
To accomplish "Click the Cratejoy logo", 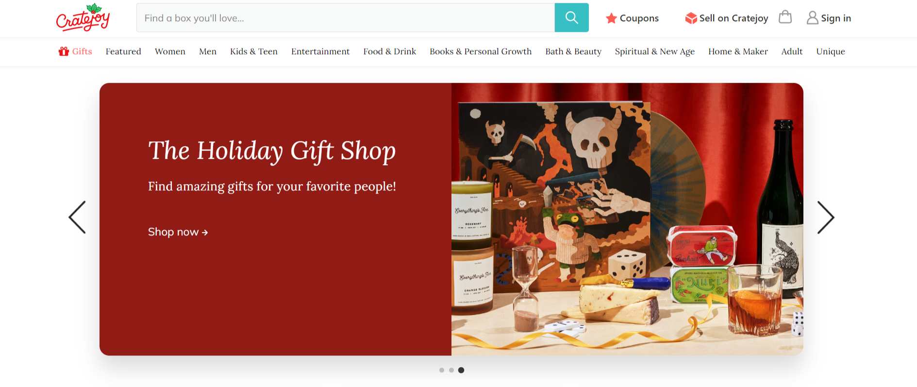I will pos(83,17).
